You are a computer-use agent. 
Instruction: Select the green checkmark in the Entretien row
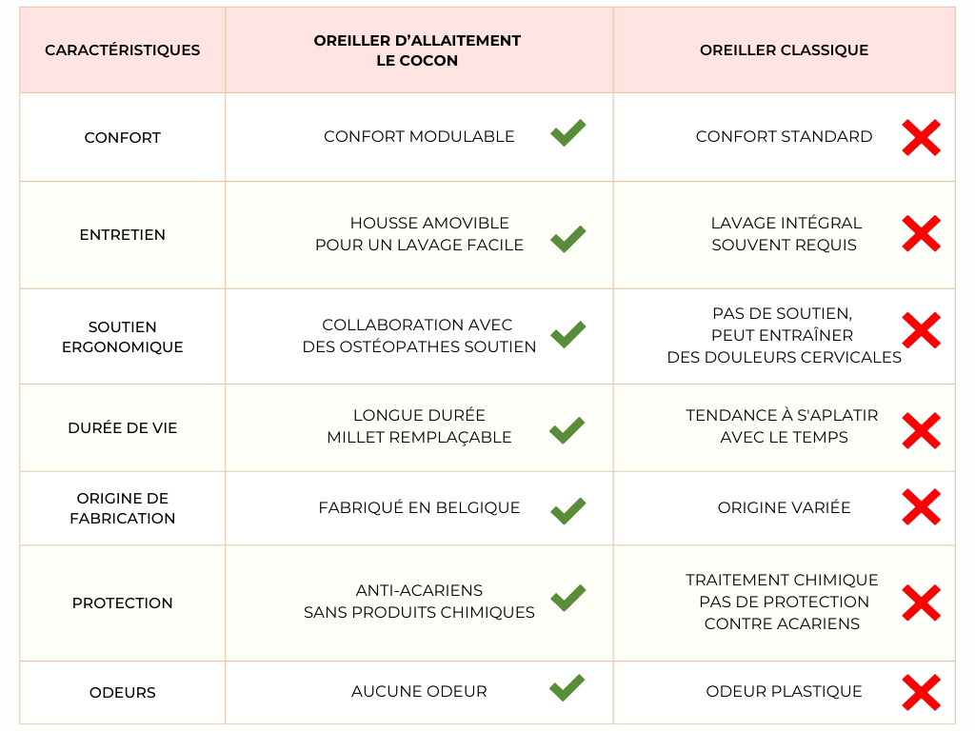(567, 238)
